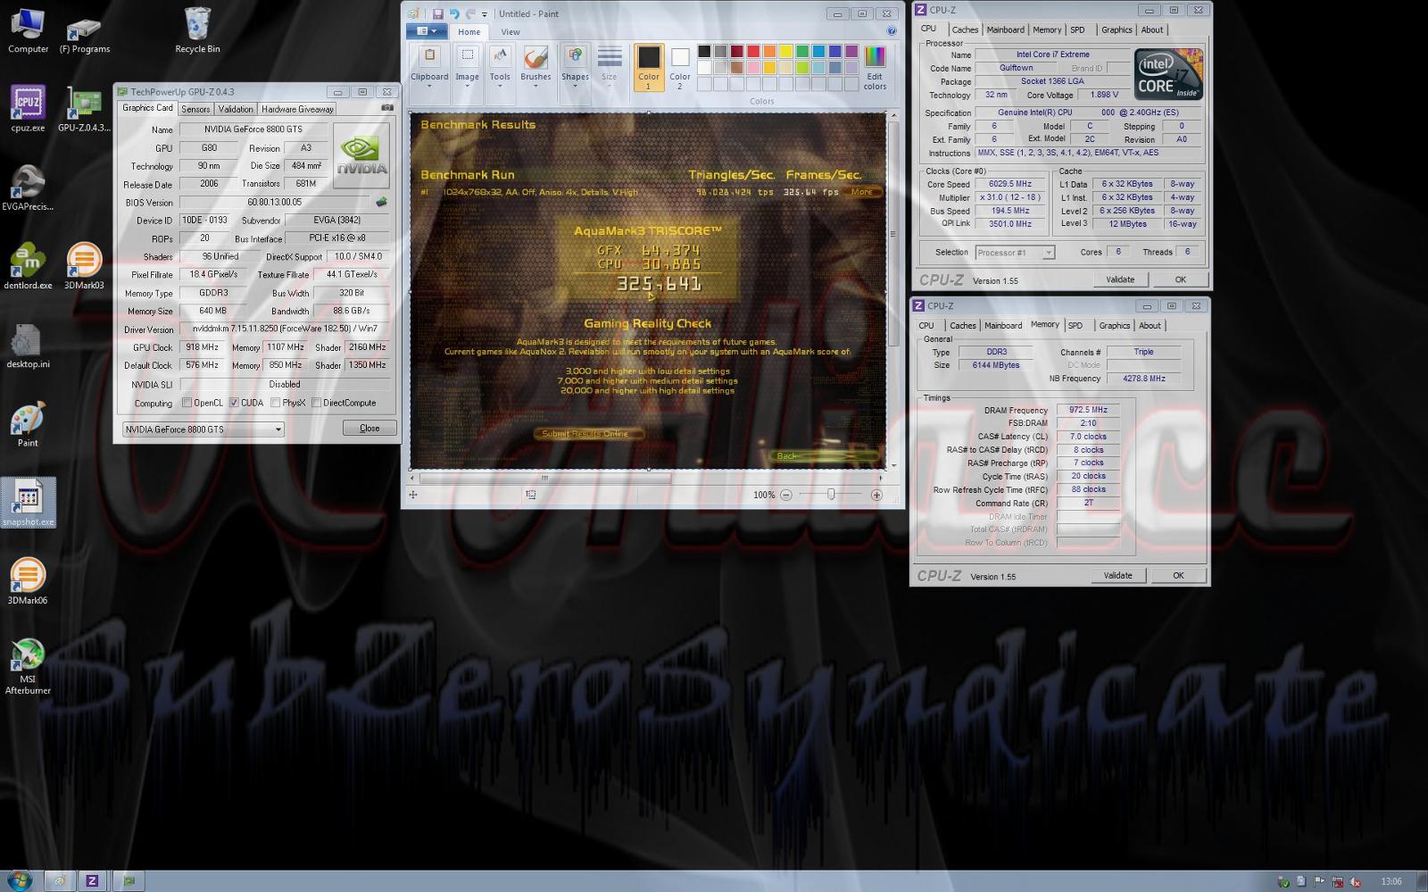The width and height of the screenshot is (1428, 892).
Task: Click the Paint zoom out minus button
Action: [x=785, y=495]
